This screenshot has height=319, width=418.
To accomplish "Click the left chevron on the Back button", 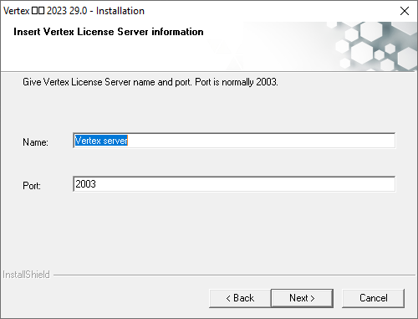I will [228, 298].
